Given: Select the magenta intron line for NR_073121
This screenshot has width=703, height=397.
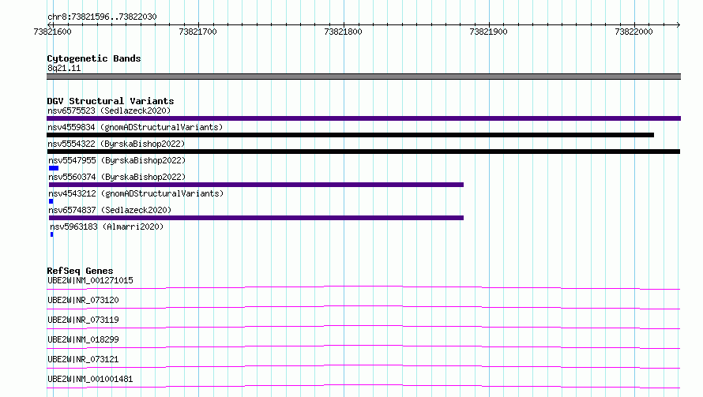Looking at the screenshot, I should (x=363, y=366).
